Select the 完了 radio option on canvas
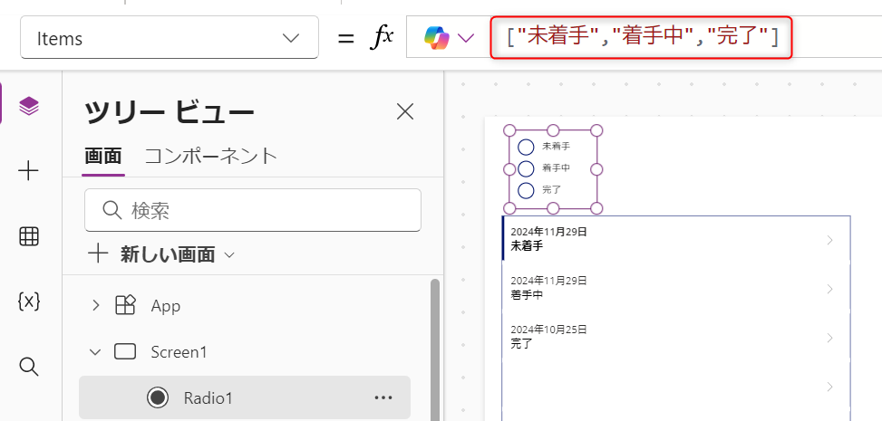882x421 pixels. (x=526, y=190)
